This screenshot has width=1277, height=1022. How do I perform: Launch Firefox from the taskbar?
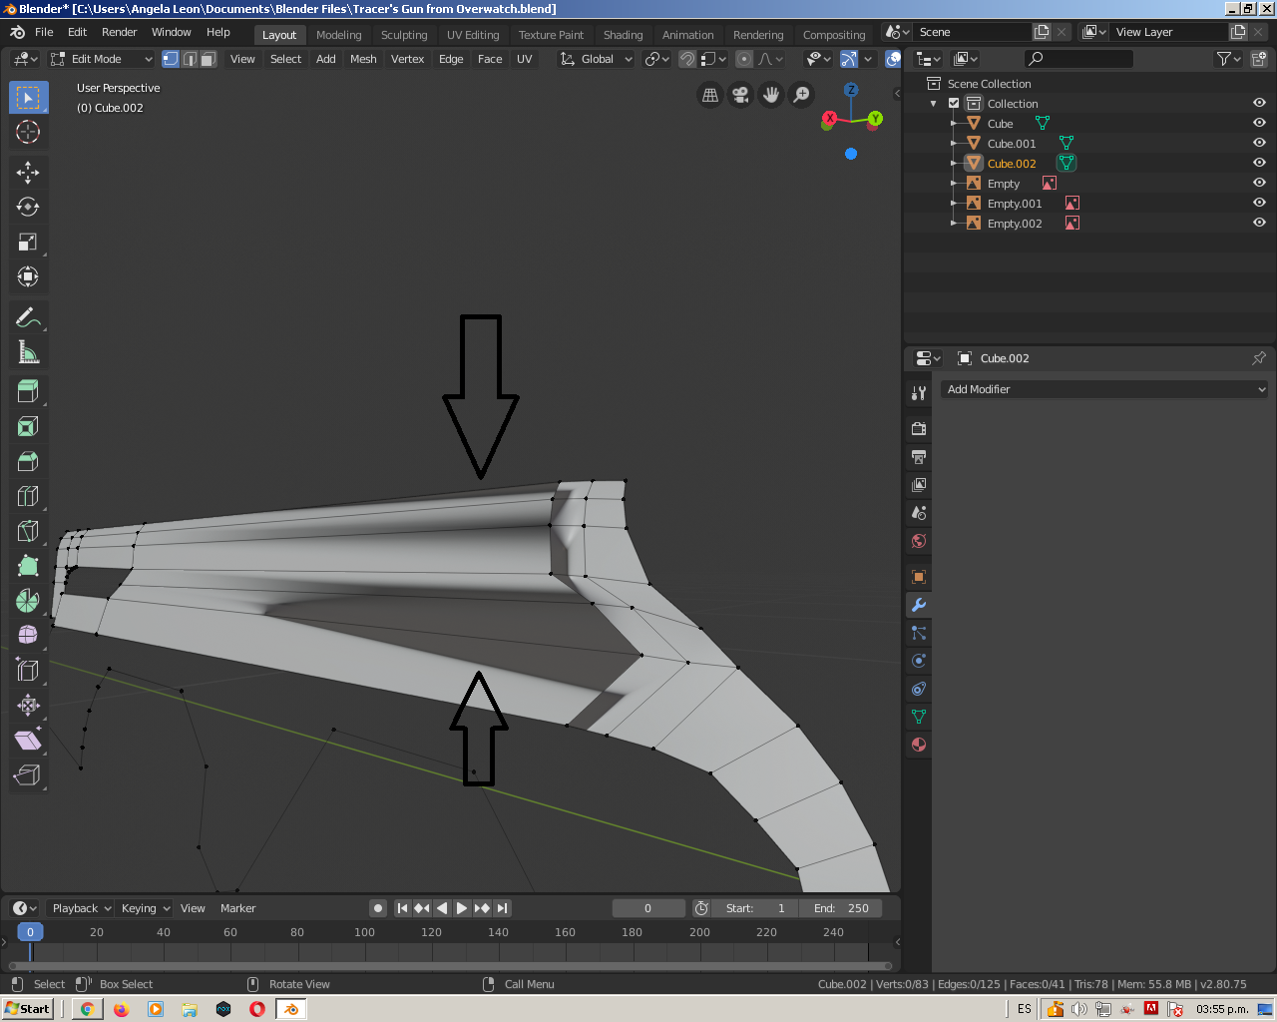coord(121,1009)
